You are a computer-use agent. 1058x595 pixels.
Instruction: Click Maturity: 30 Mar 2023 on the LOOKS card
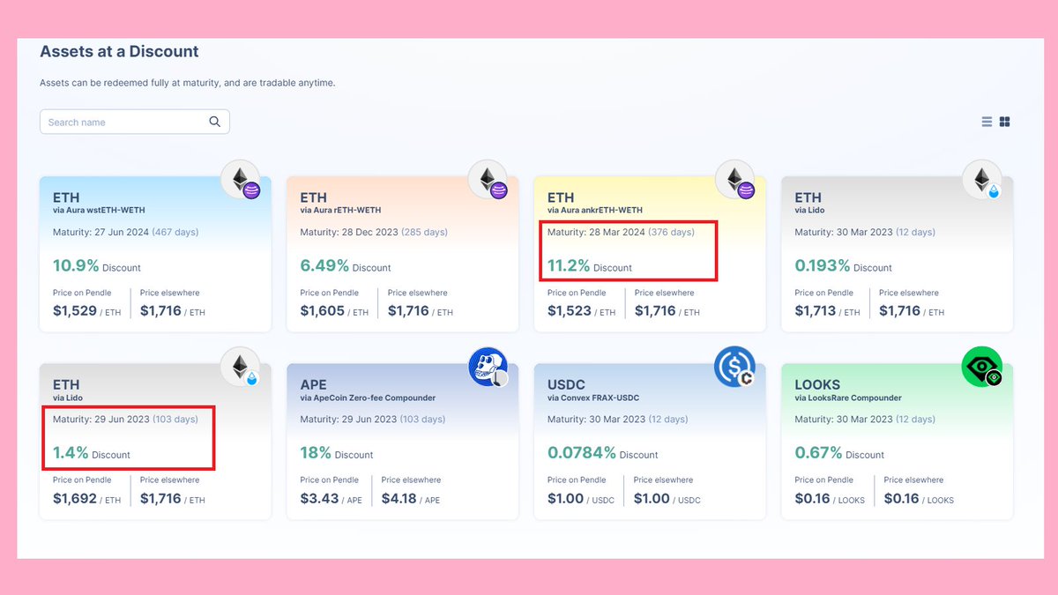click(865, 420)
